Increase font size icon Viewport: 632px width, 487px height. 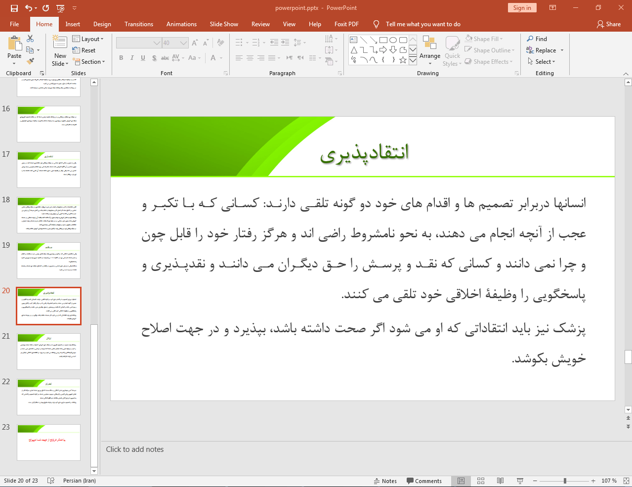[195, 43]
